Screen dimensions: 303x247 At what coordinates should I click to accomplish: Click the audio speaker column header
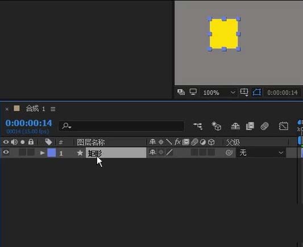point(14,142)
